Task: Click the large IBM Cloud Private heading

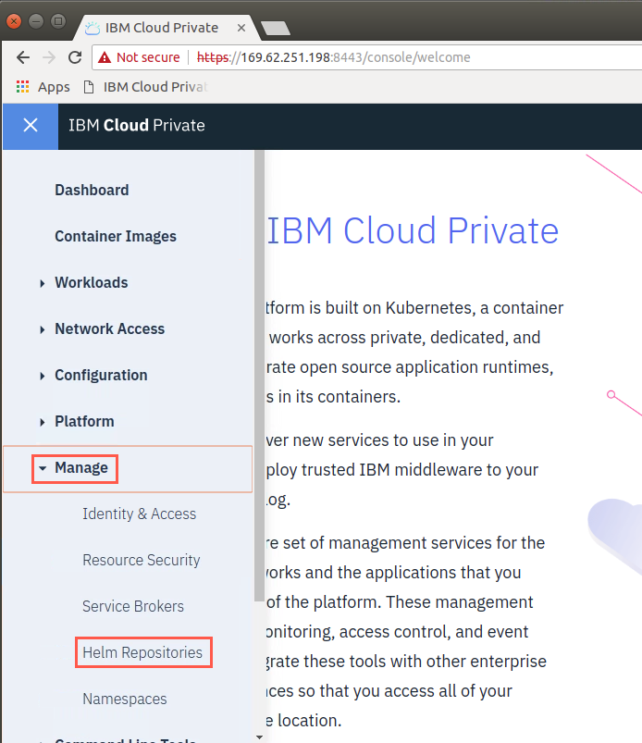Action: [414, 231]
